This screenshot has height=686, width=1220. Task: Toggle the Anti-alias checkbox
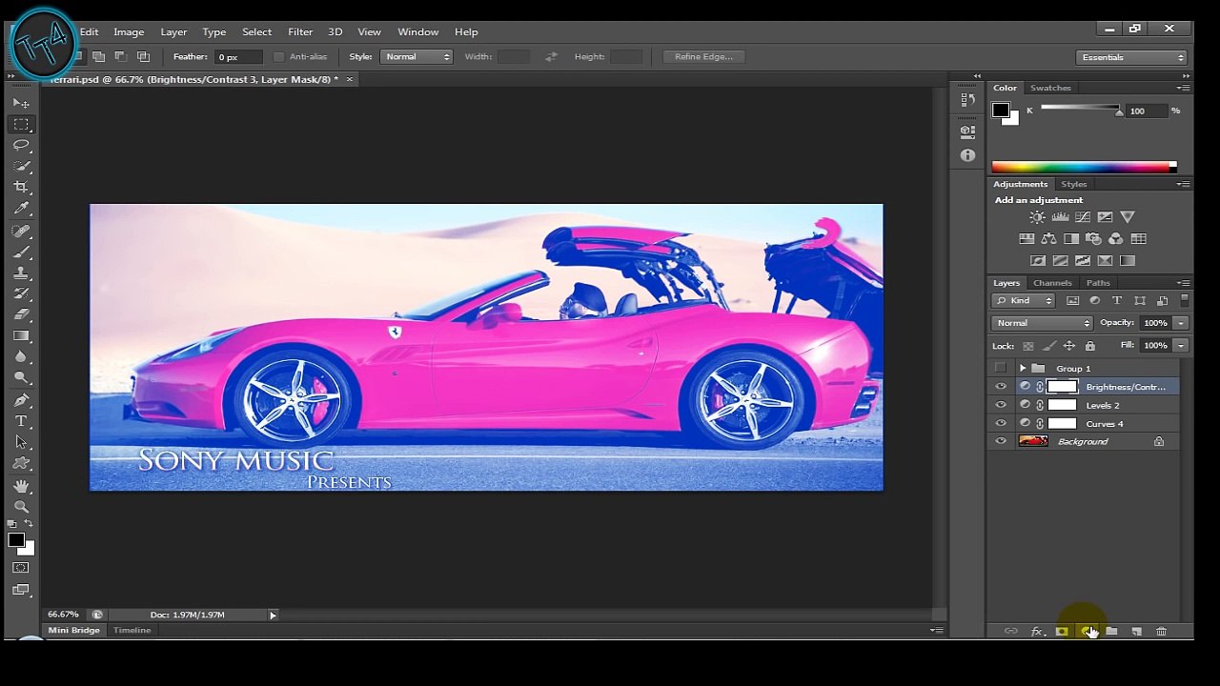pyautogui.click(x=278, y=57)
